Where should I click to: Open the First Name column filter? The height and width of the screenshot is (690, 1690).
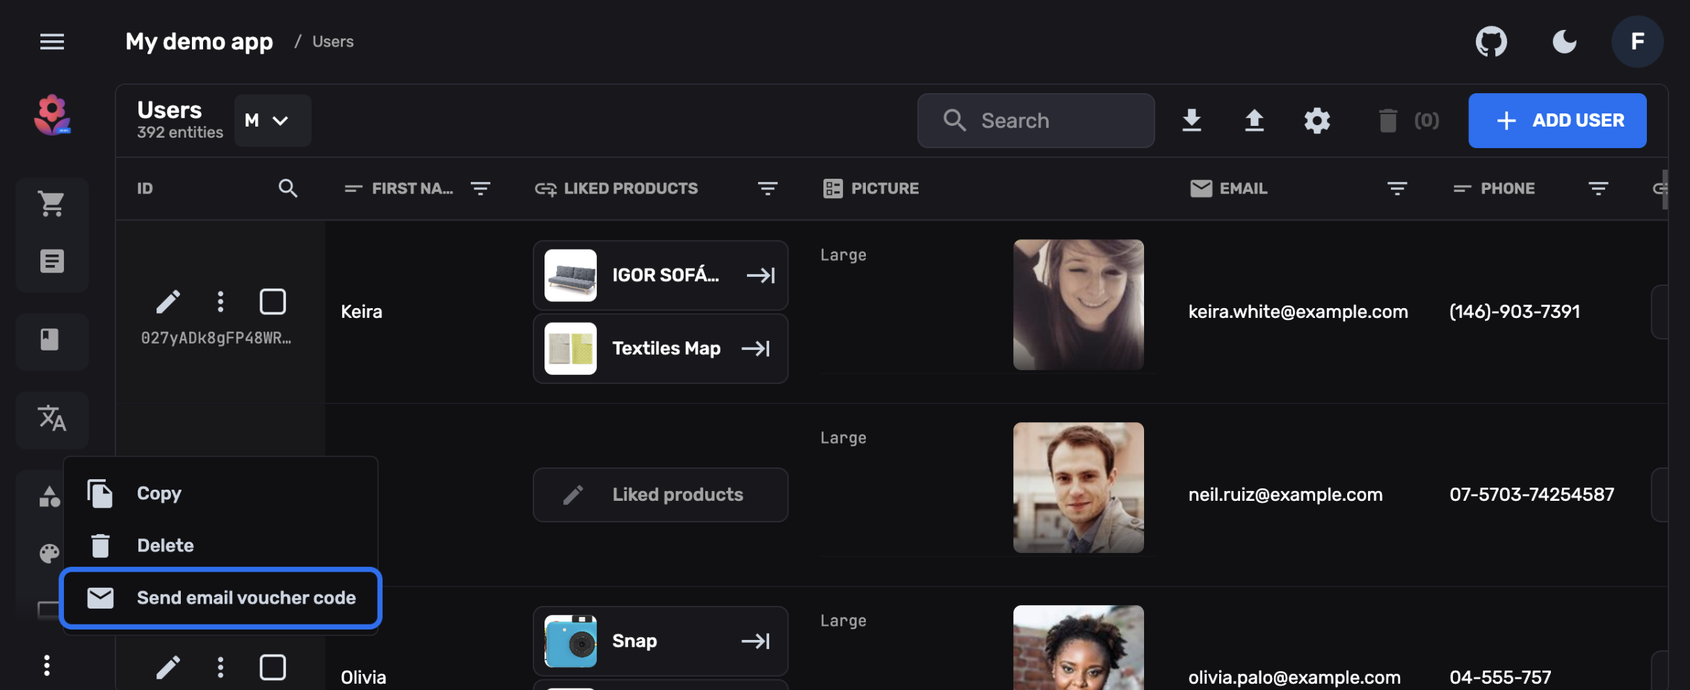(481, 188)
